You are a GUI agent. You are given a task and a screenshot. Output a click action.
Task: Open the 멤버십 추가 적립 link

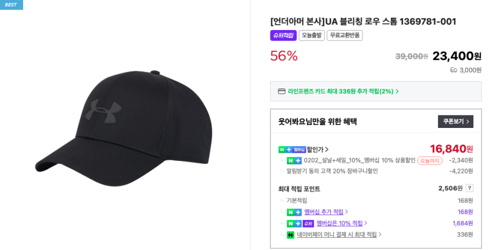pos(326,212)
